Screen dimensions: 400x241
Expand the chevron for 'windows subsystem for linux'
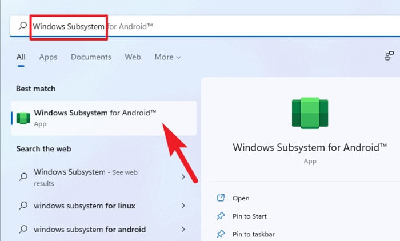coord(183,206)
